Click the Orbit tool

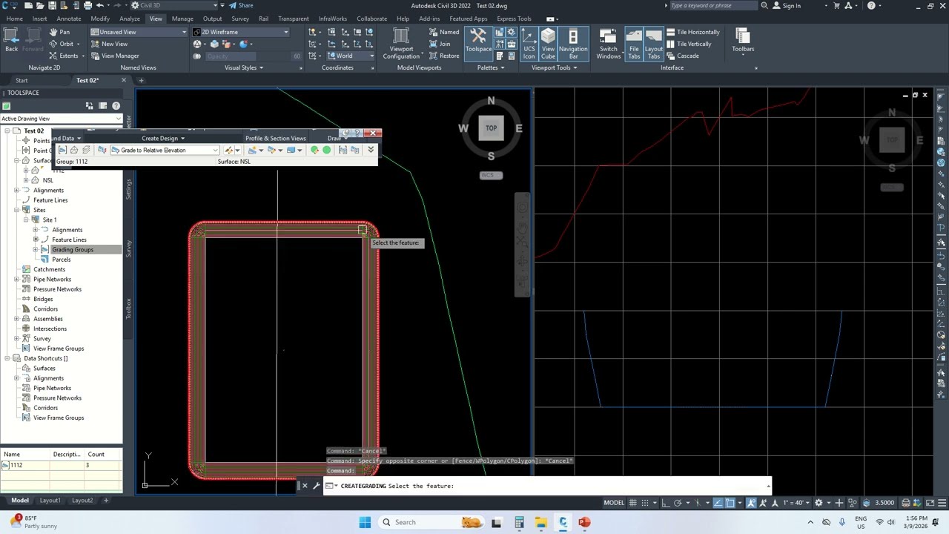(61, 44)
